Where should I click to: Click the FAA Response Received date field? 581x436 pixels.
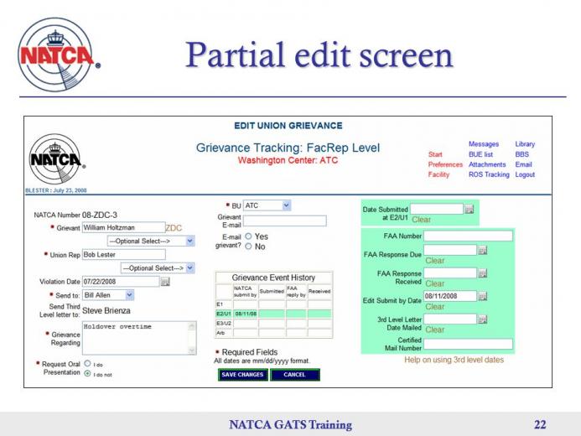pyautogui.click(x=450, y=273)
